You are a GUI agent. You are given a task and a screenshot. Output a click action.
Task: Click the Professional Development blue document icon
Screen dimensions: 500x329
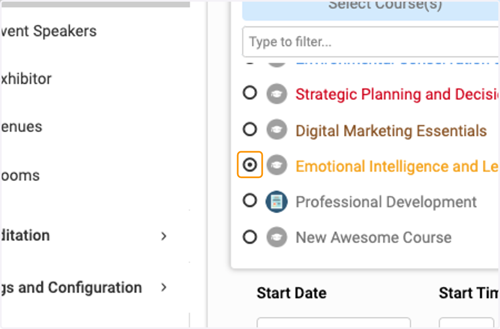(277, 202)
